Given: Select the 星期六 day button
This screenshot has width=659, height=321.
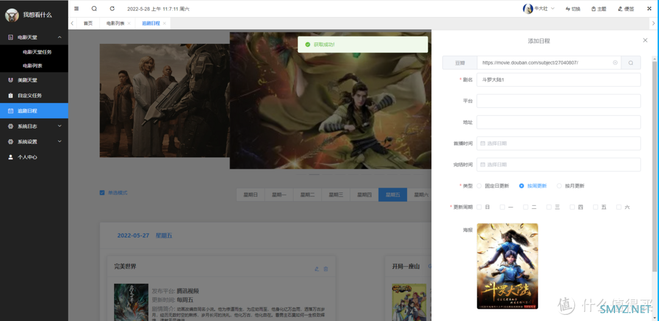Looking at the screenshot, I should coord(419,195).
